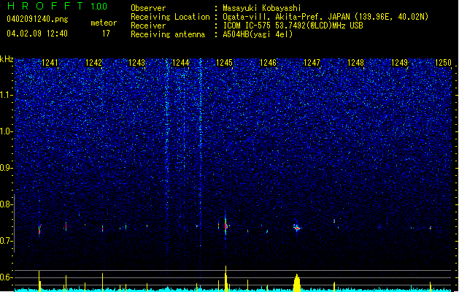This screenshot has height=292, width=459.
Task: Click the strong meteor echo just after 1245
Action: 225,226
